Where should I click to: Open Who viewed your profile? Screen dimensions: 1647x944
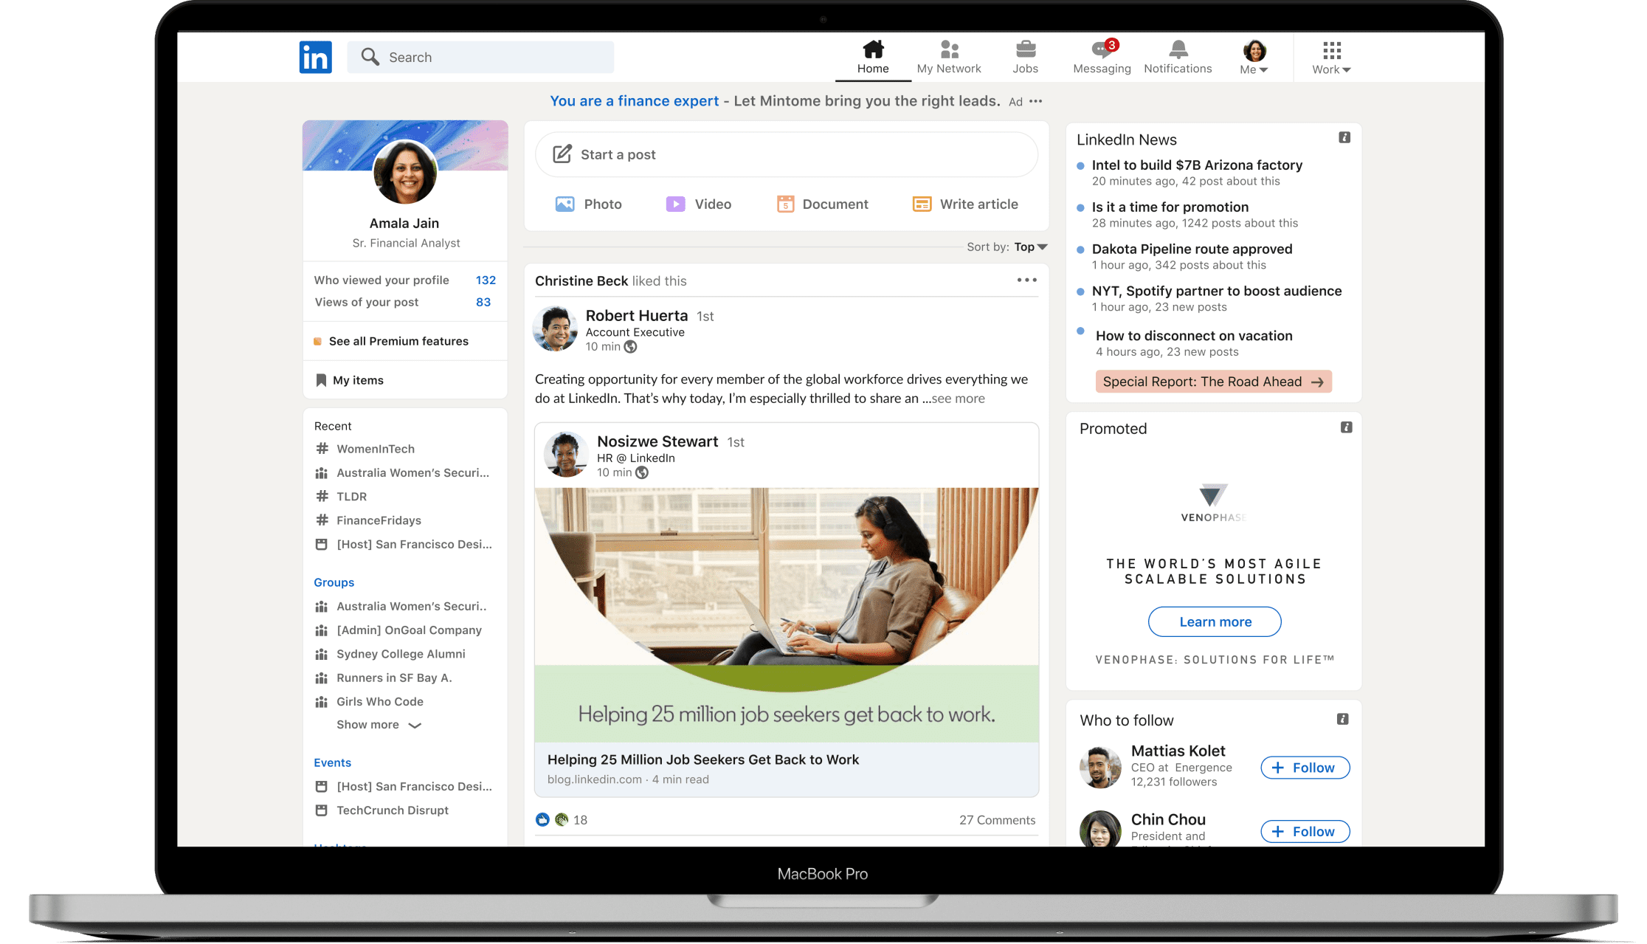click(381, 280)
